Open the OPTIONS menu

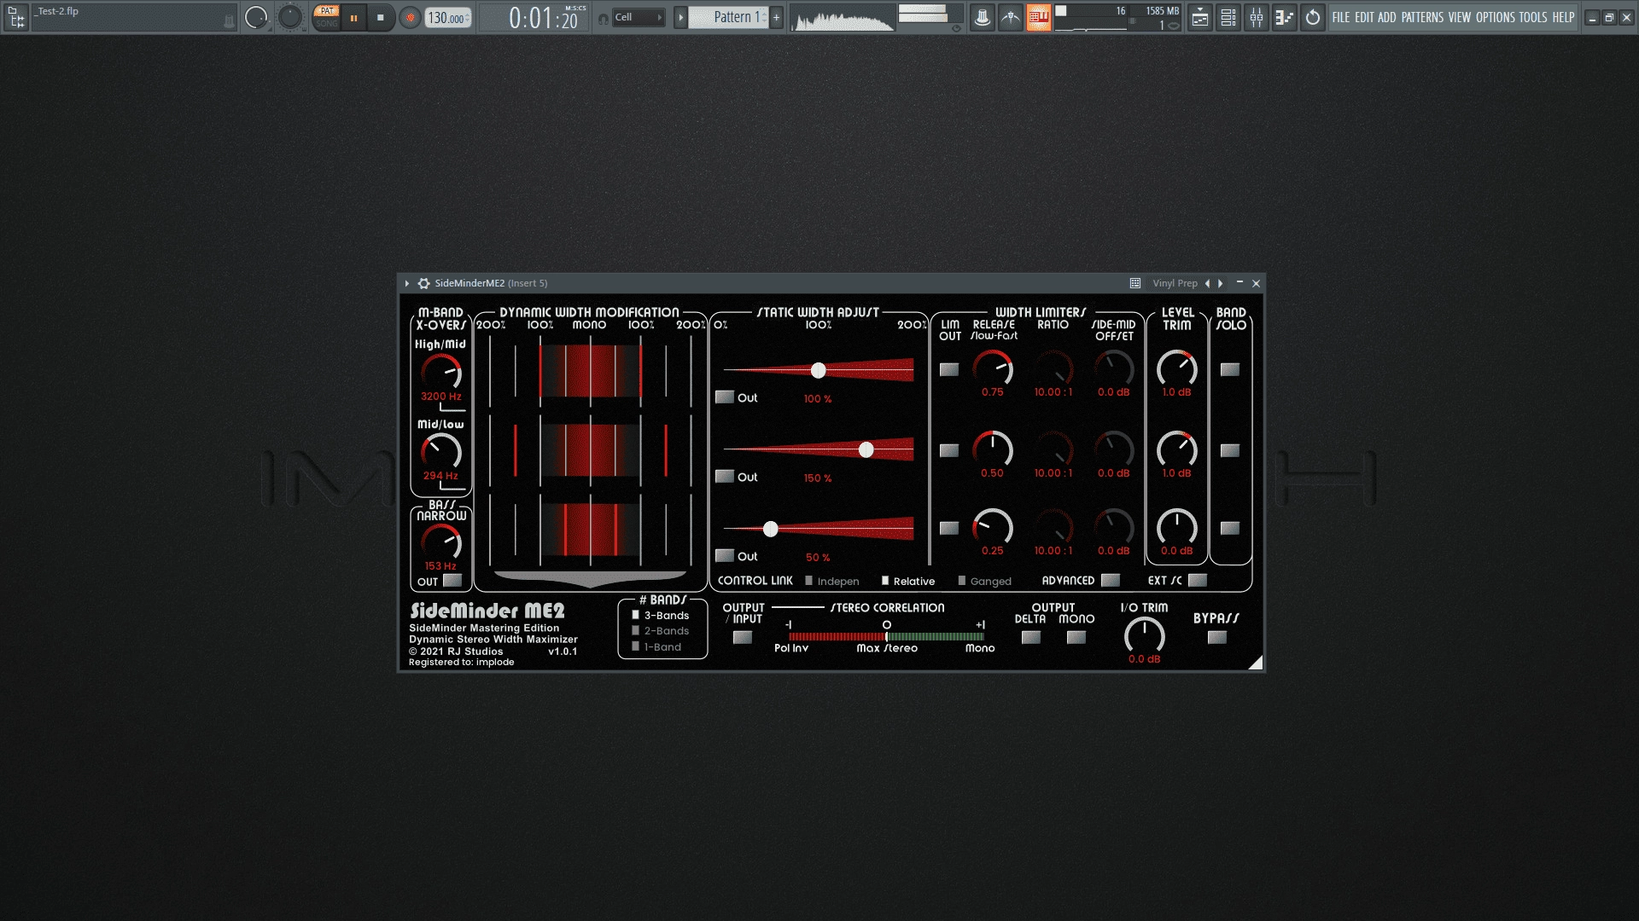click(1496, 17)
